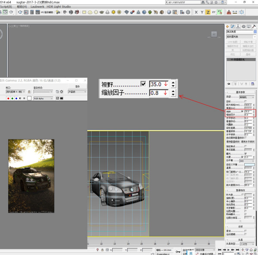Switch to the Modify command panel tab

coord(233,27)
